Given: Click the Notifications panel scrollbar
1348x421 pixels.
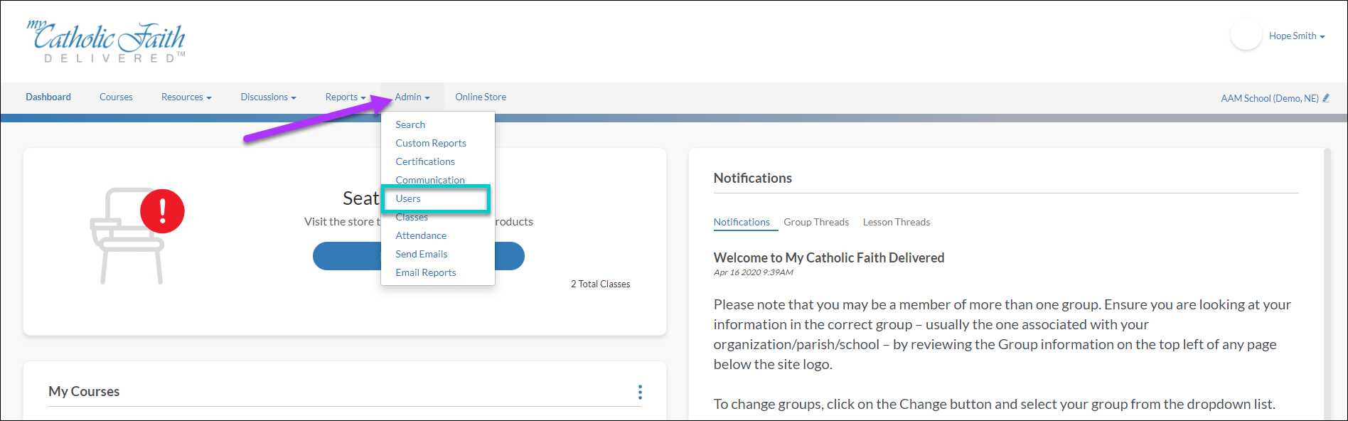Looking at the screenshot, I should click(x=1327, y=284).
